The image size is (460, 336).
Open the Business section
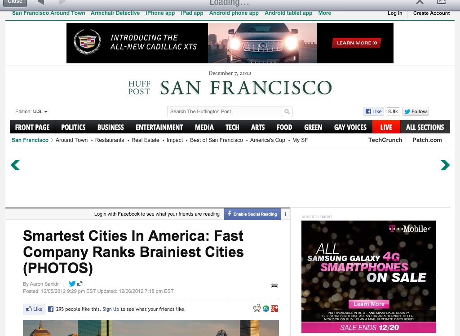(x=111, y=127)
